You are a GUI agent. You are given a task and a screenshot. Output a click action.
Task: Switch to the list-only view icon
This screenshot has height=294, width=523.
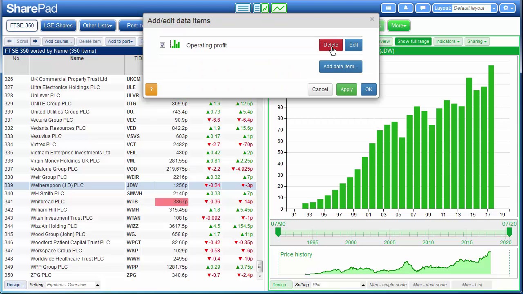(x=243, y=8)
